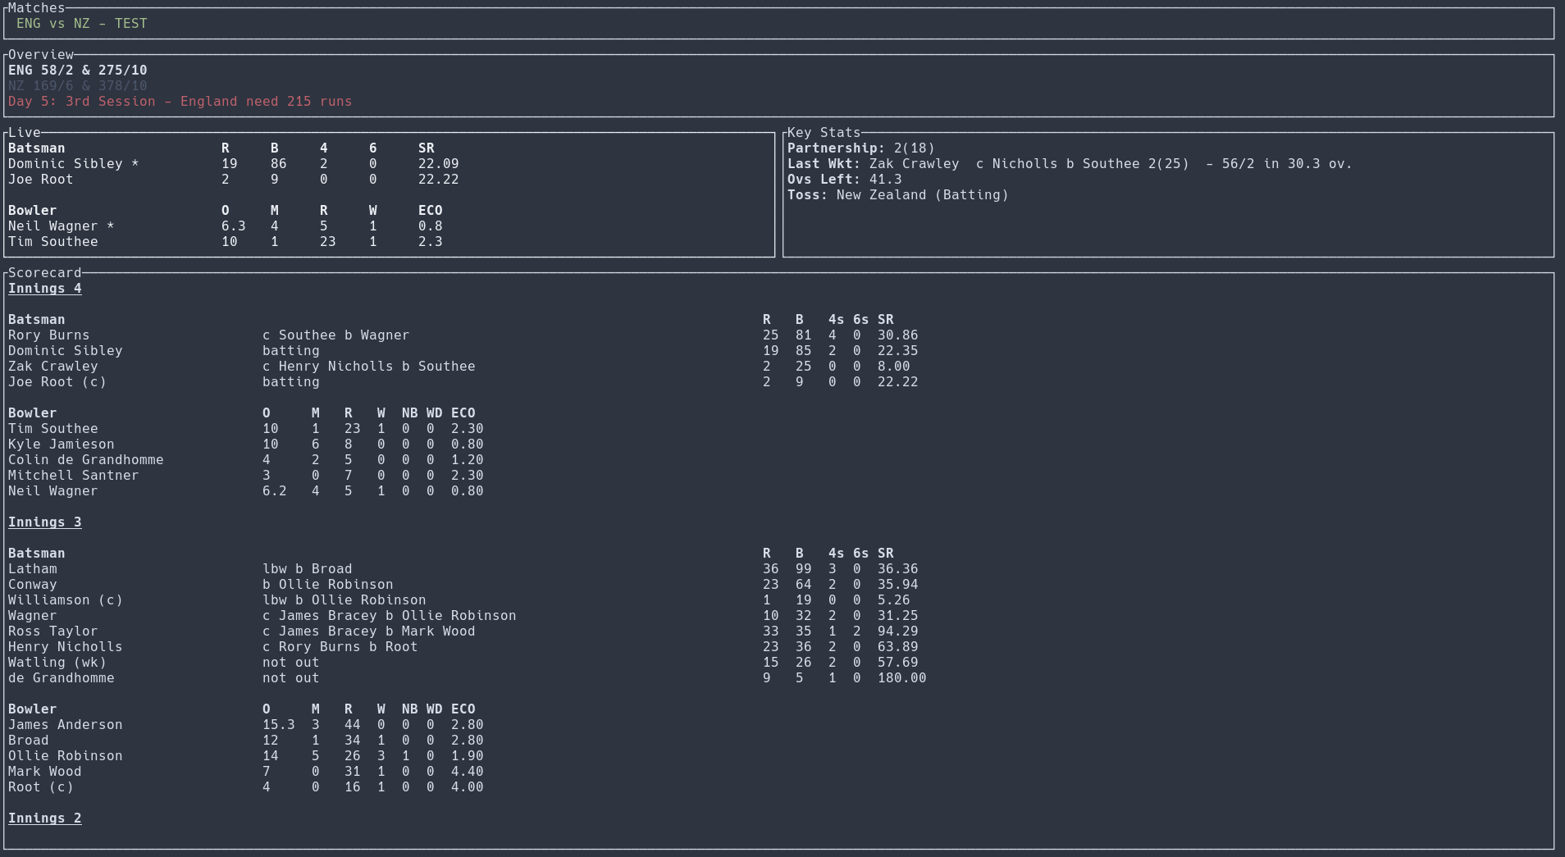Click the ECO header in Innings 4 bowlers
1565x857 pixels.
(x=463, y=413)
